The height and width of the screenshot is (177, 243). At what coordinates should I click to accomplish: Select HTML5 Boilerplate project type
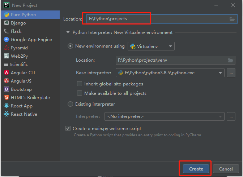coord(30,98)
